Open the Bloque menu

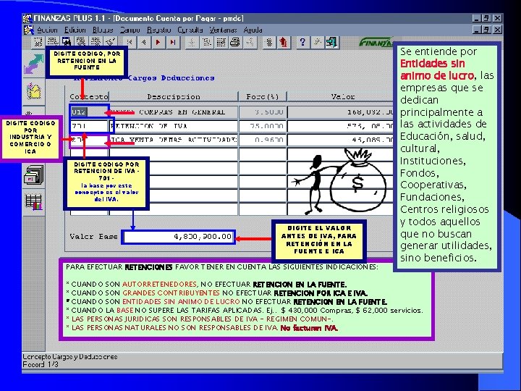pos(103,30)
